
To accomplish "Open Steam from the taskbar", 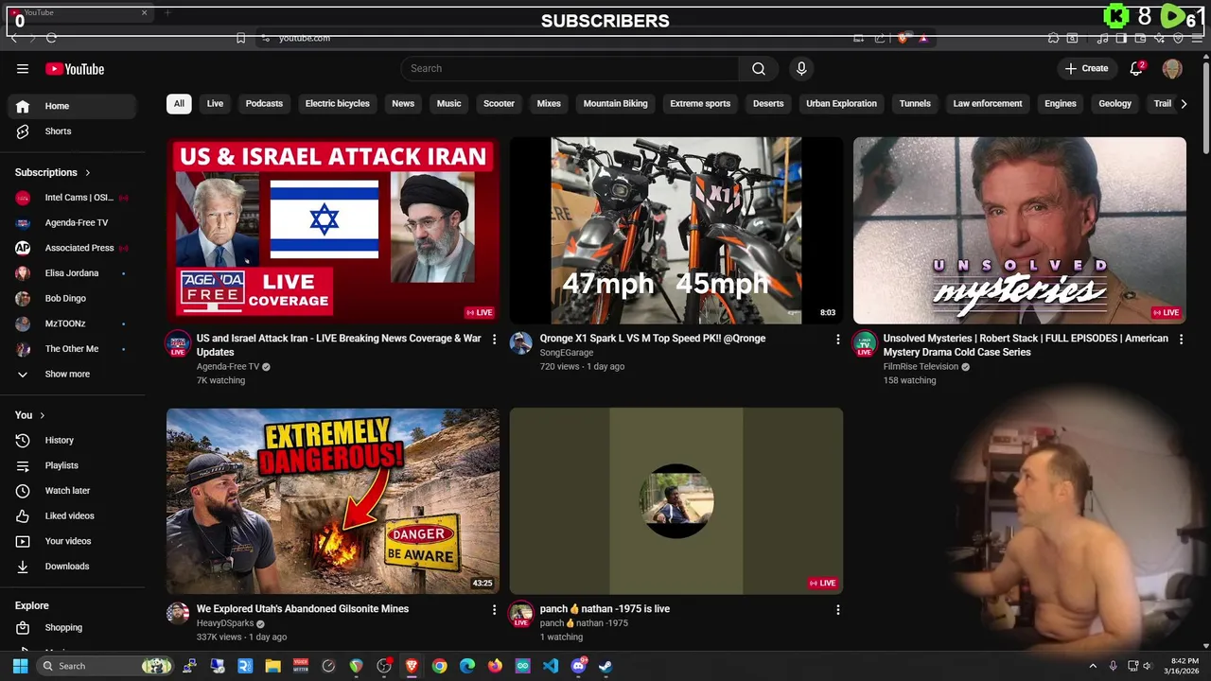I will click(x=605, y=666).
